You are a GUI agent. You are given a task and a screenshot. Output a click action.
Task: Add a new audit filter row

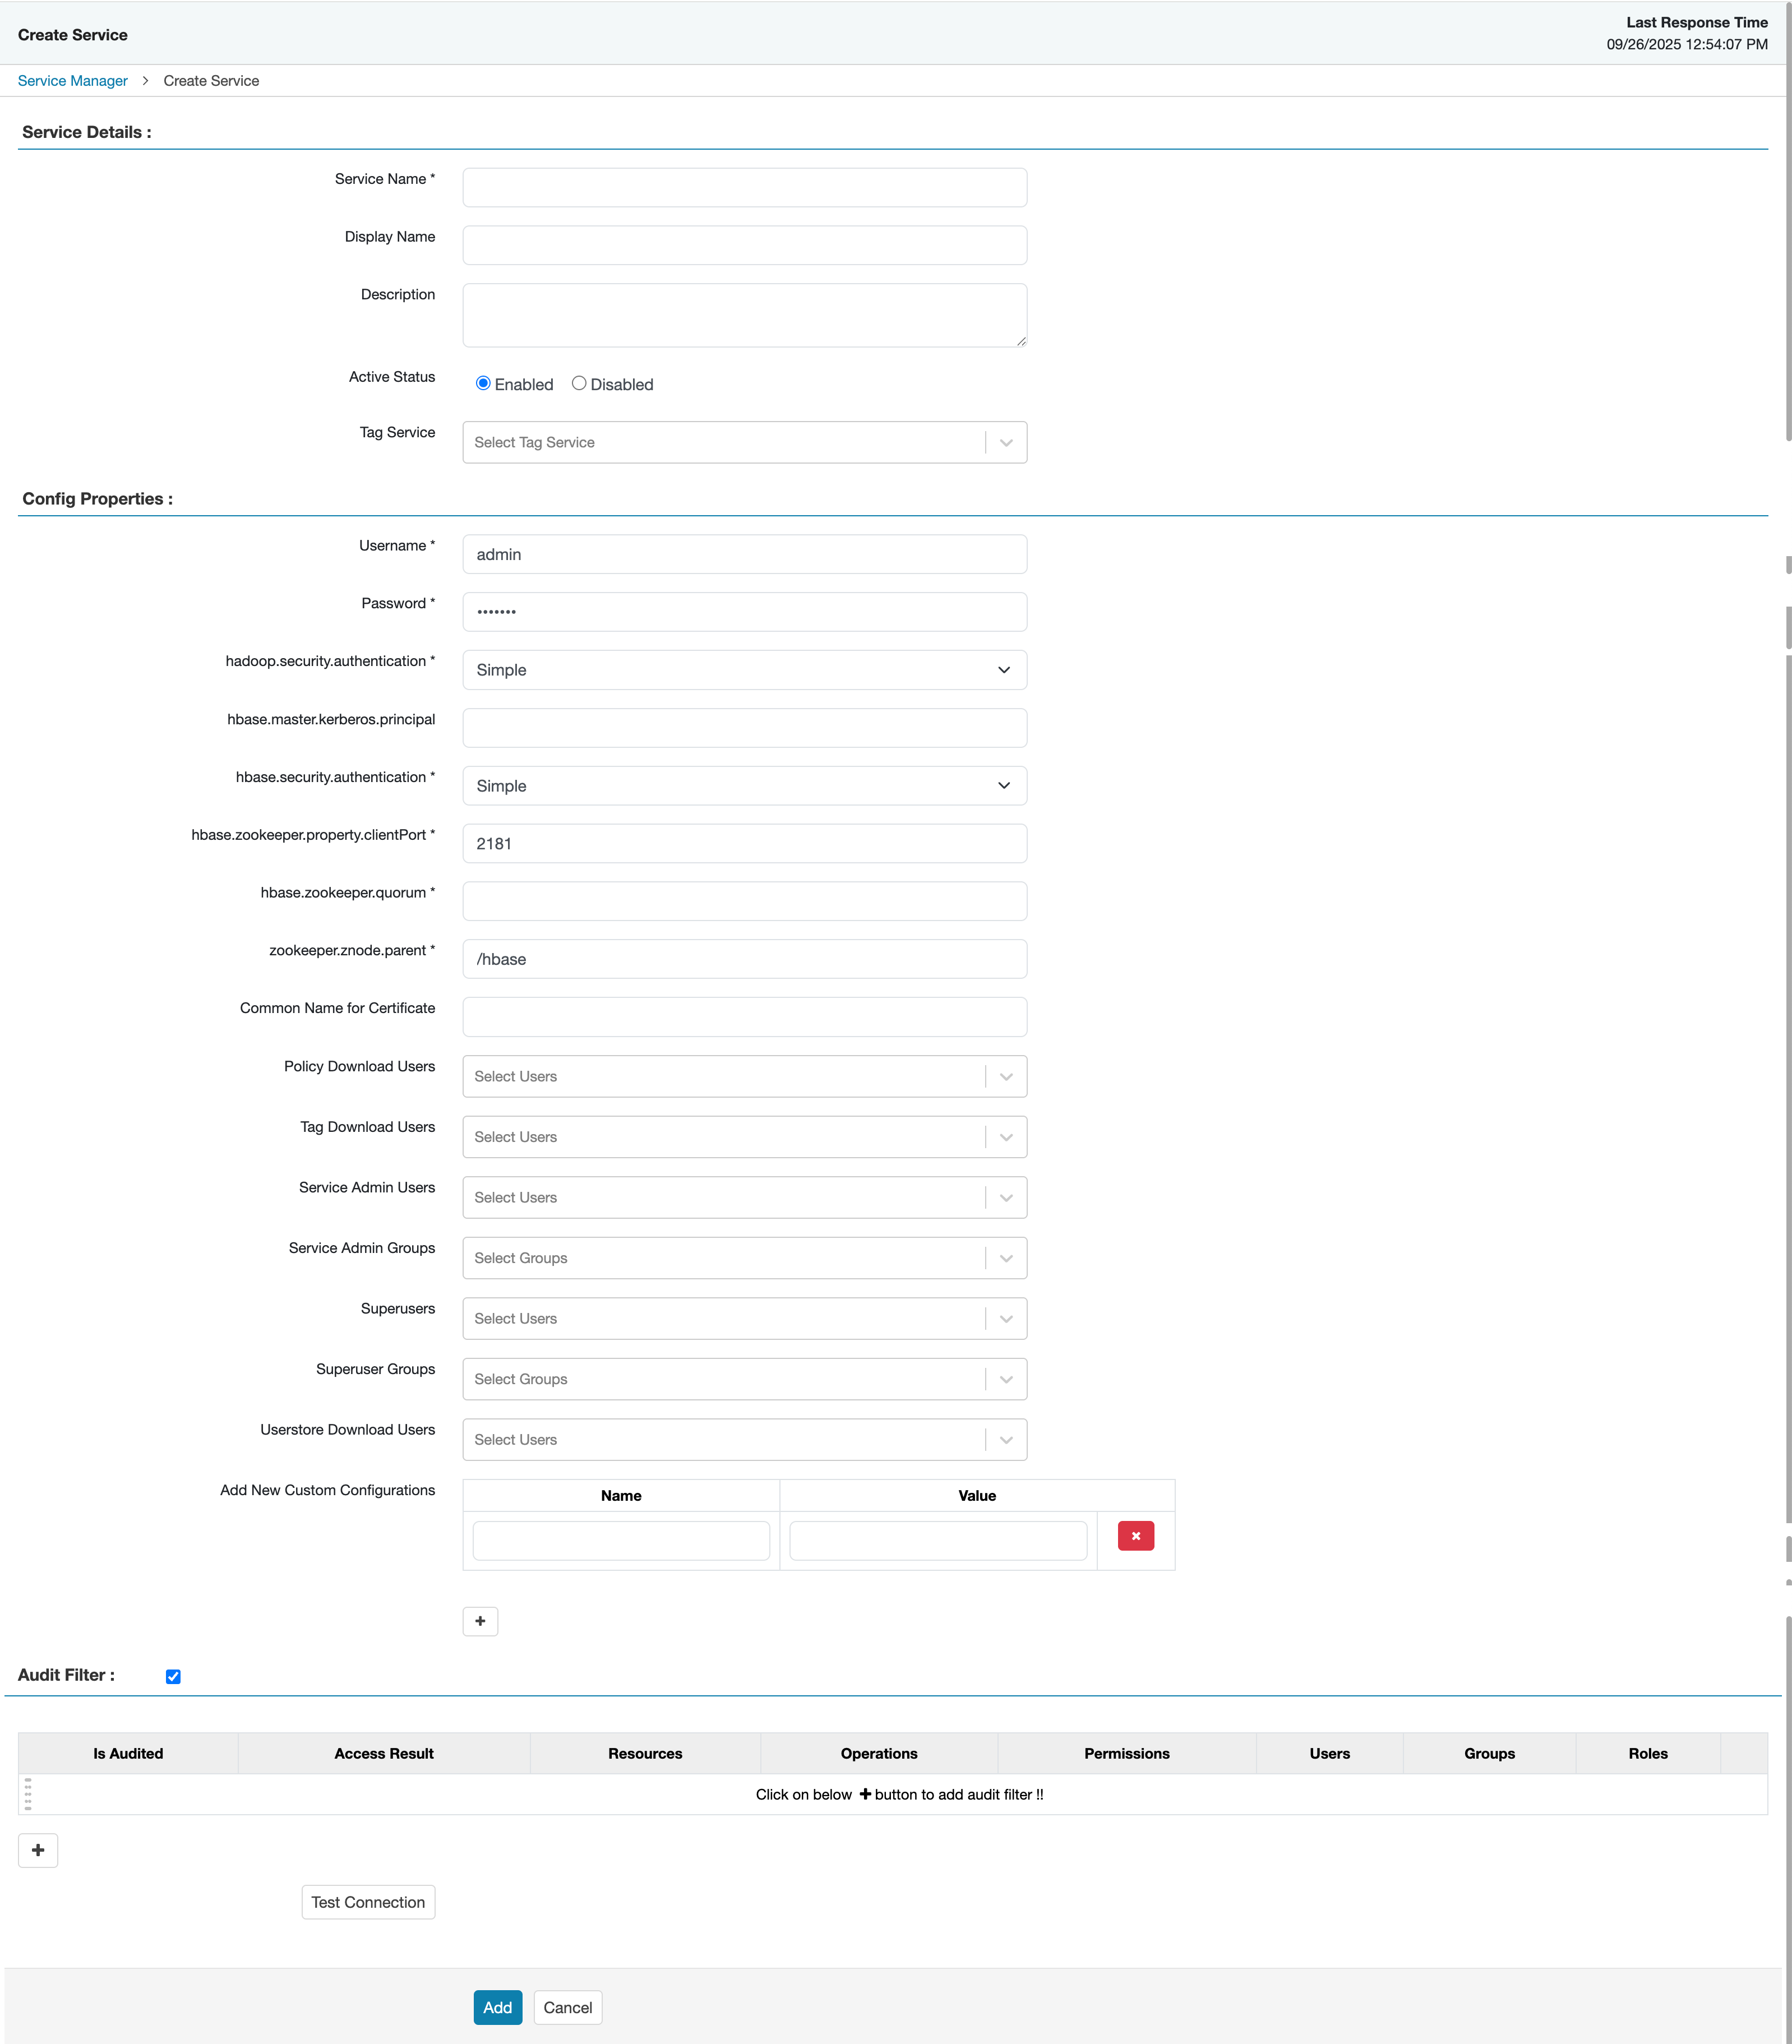coord(38,1850)
